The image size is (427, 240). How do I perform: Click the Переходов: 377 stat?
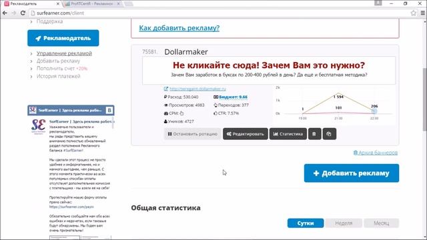pos(232,105)
